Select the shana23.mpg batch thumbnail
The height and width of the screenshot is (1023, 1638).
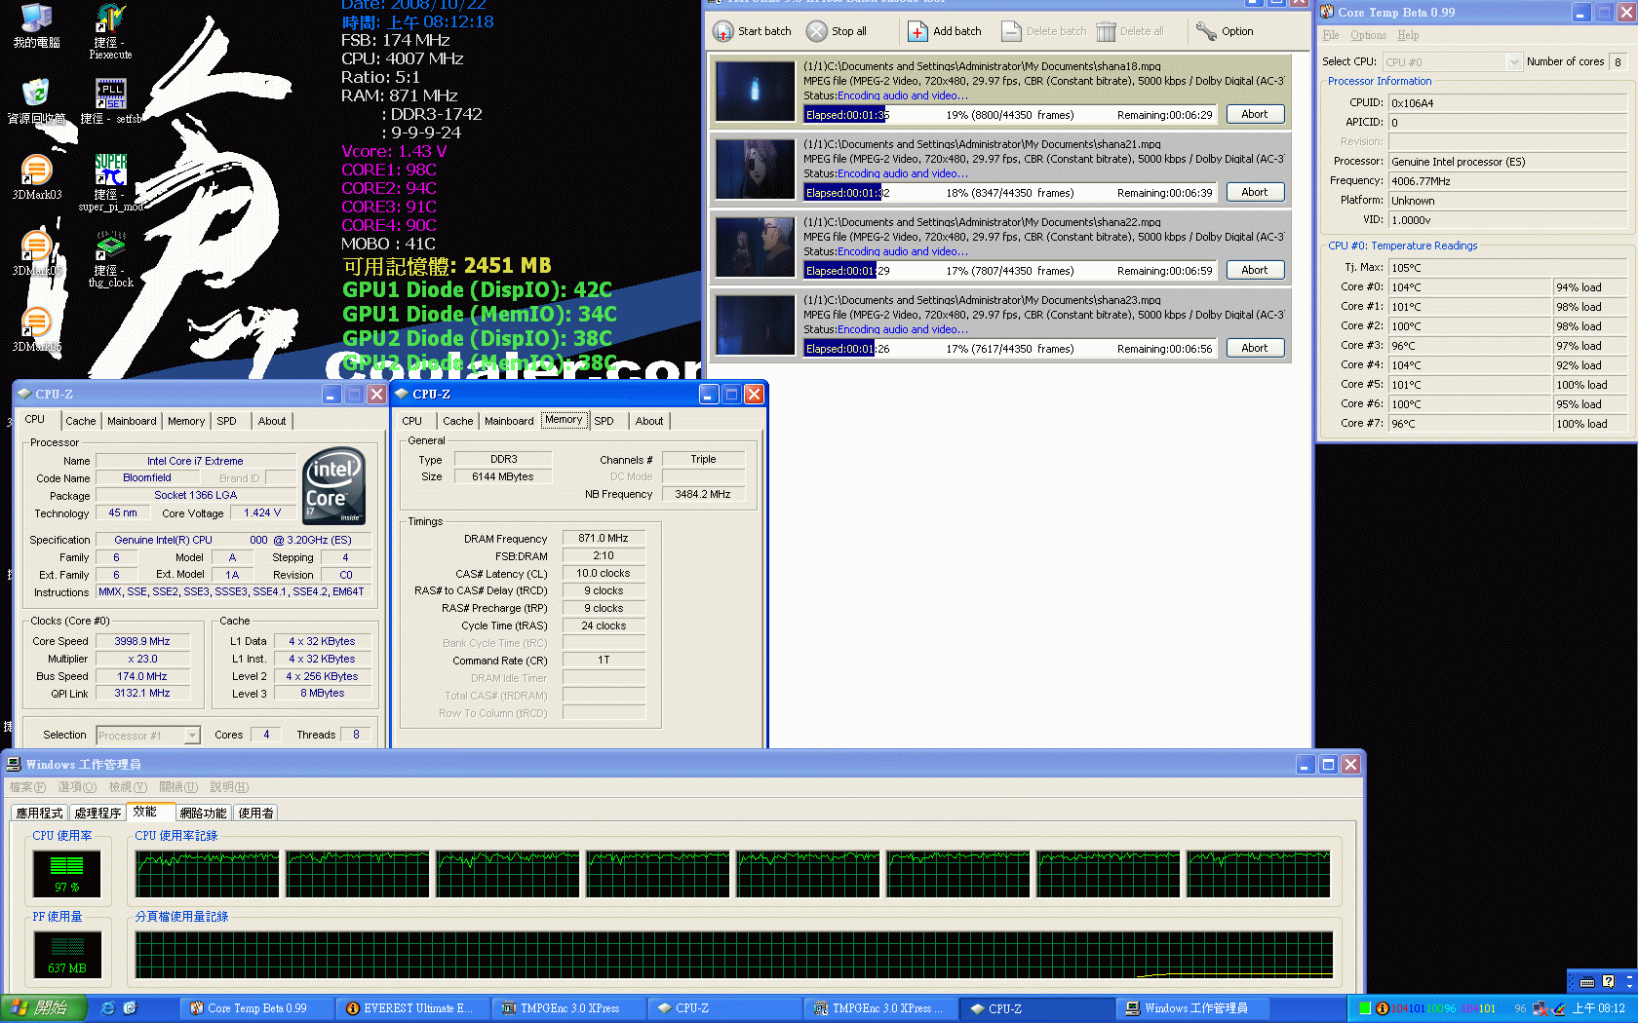click(x=756, y=325)
